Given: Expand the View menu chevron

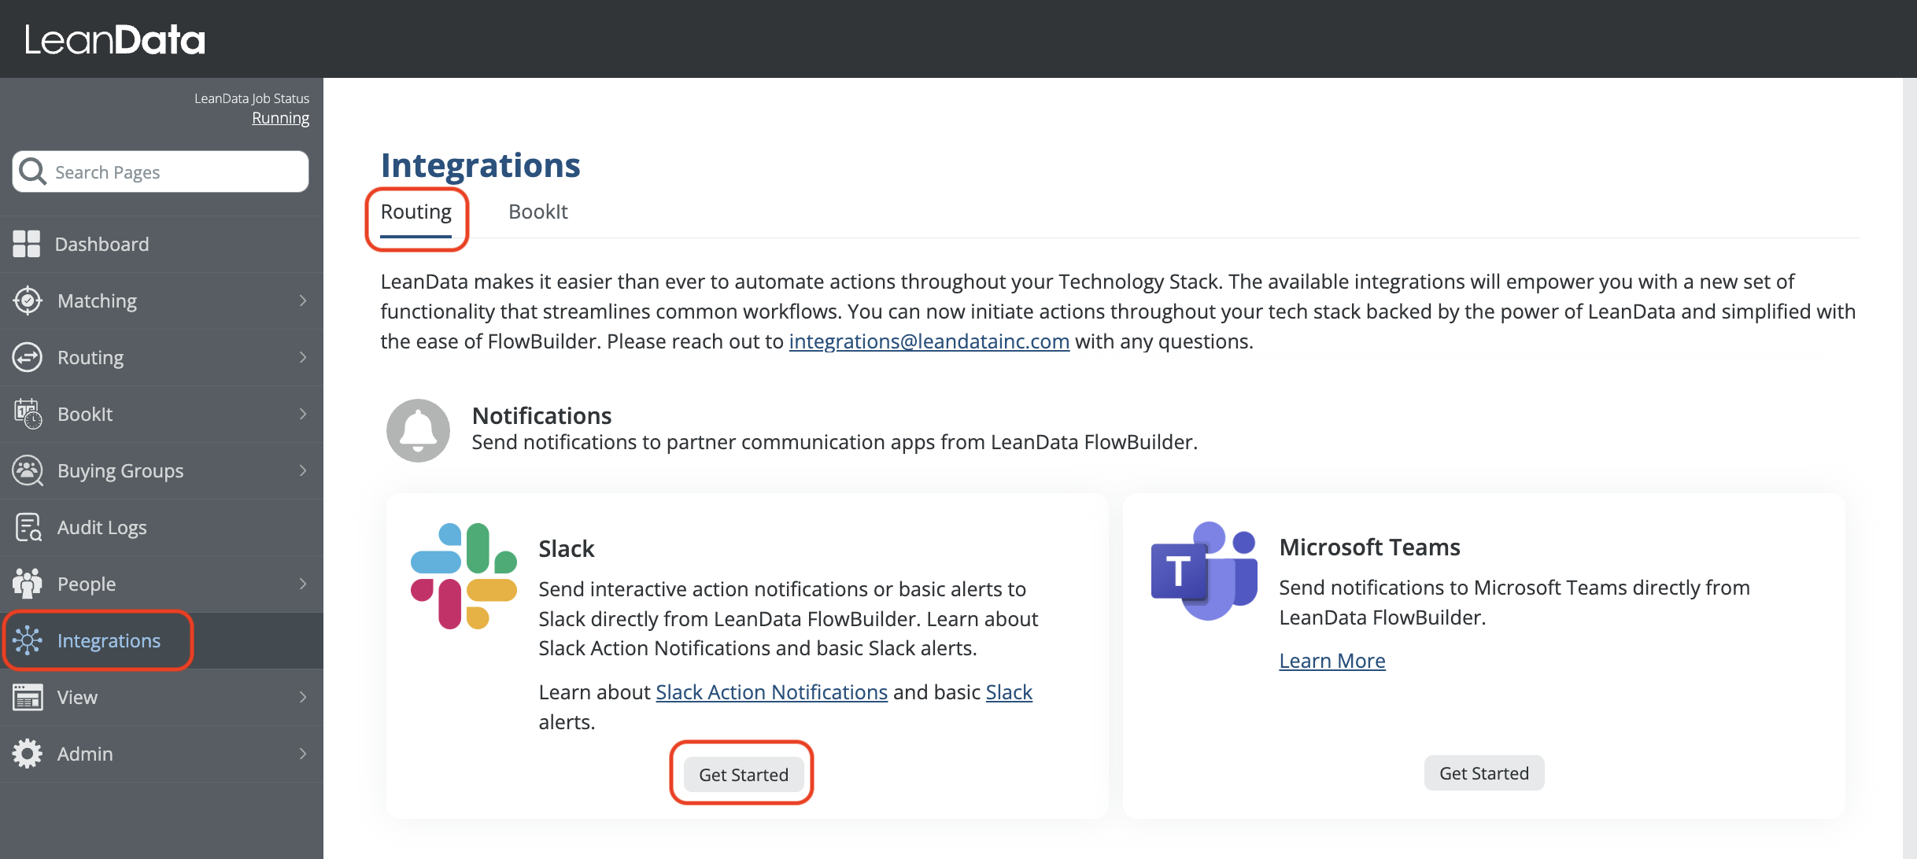Looking at the screenshot, I should point(303,697).
